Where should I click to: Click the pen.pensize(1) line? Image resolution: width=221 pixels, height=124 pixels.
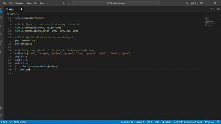click(25, 44)
